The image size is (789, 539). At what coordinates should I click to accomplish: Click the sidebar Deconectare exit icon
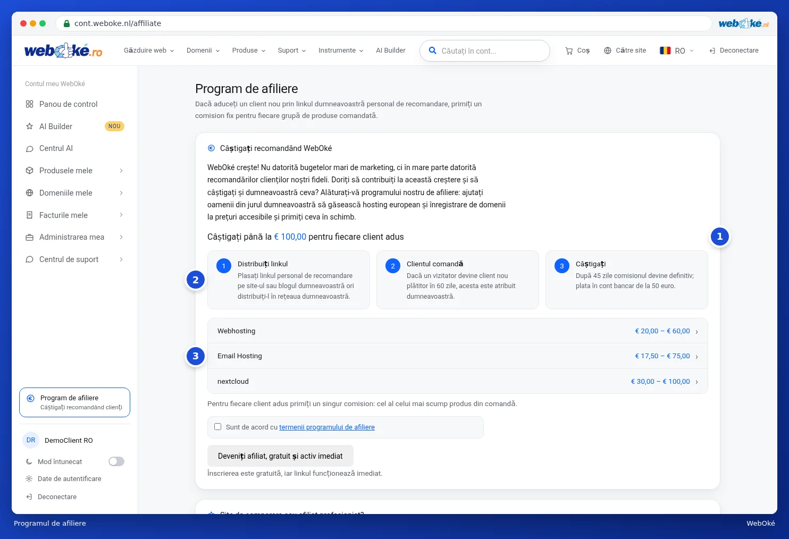tap(29, 497)
